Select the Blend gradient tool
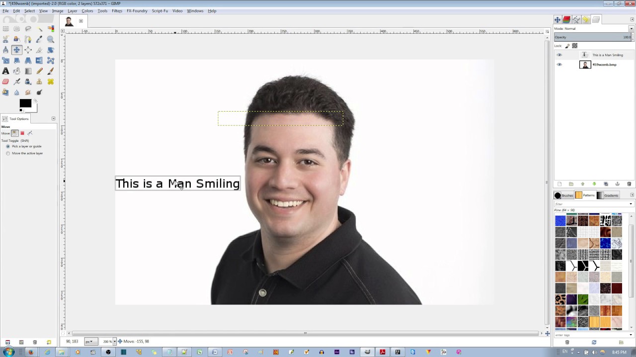Screen dimensions: 636x357 [x=28, y=71]
